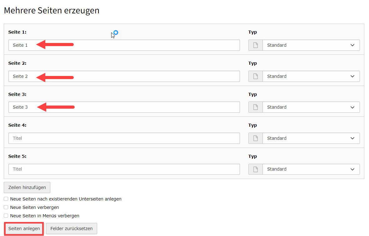The width and height of the screenshot is (369, 236).
Task: Toggle the 'Neue Seiten verbergen' checkbox
Action: [x=6, y=207]
